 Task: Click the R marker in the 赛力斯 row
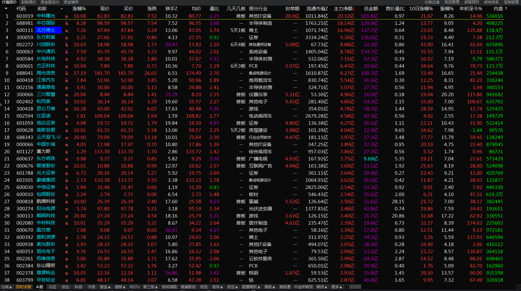click(x=67, y=152)
